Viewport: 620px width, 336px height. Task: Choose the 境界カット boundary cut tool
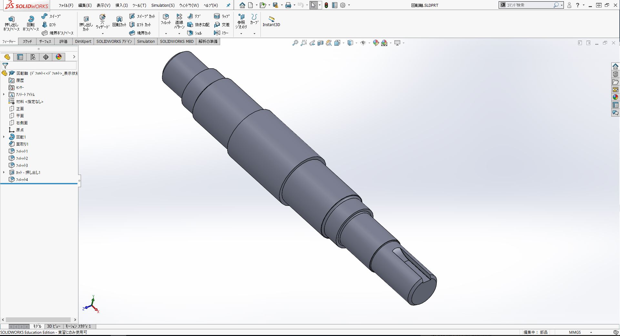140,33
